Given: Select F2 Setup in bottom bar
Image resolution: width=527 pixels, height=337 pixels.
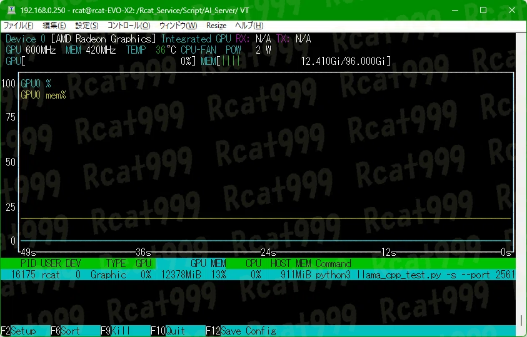Looking at the screenshot, I should (19, 331).
